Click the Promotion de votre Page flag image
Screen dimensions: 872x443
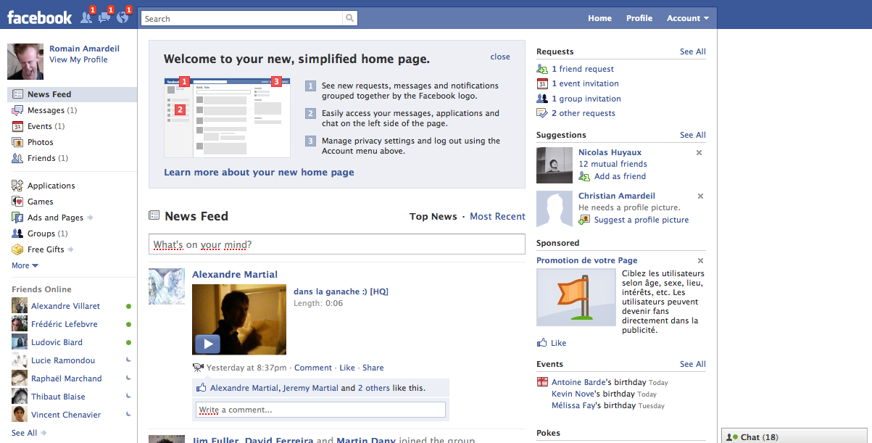576,297
